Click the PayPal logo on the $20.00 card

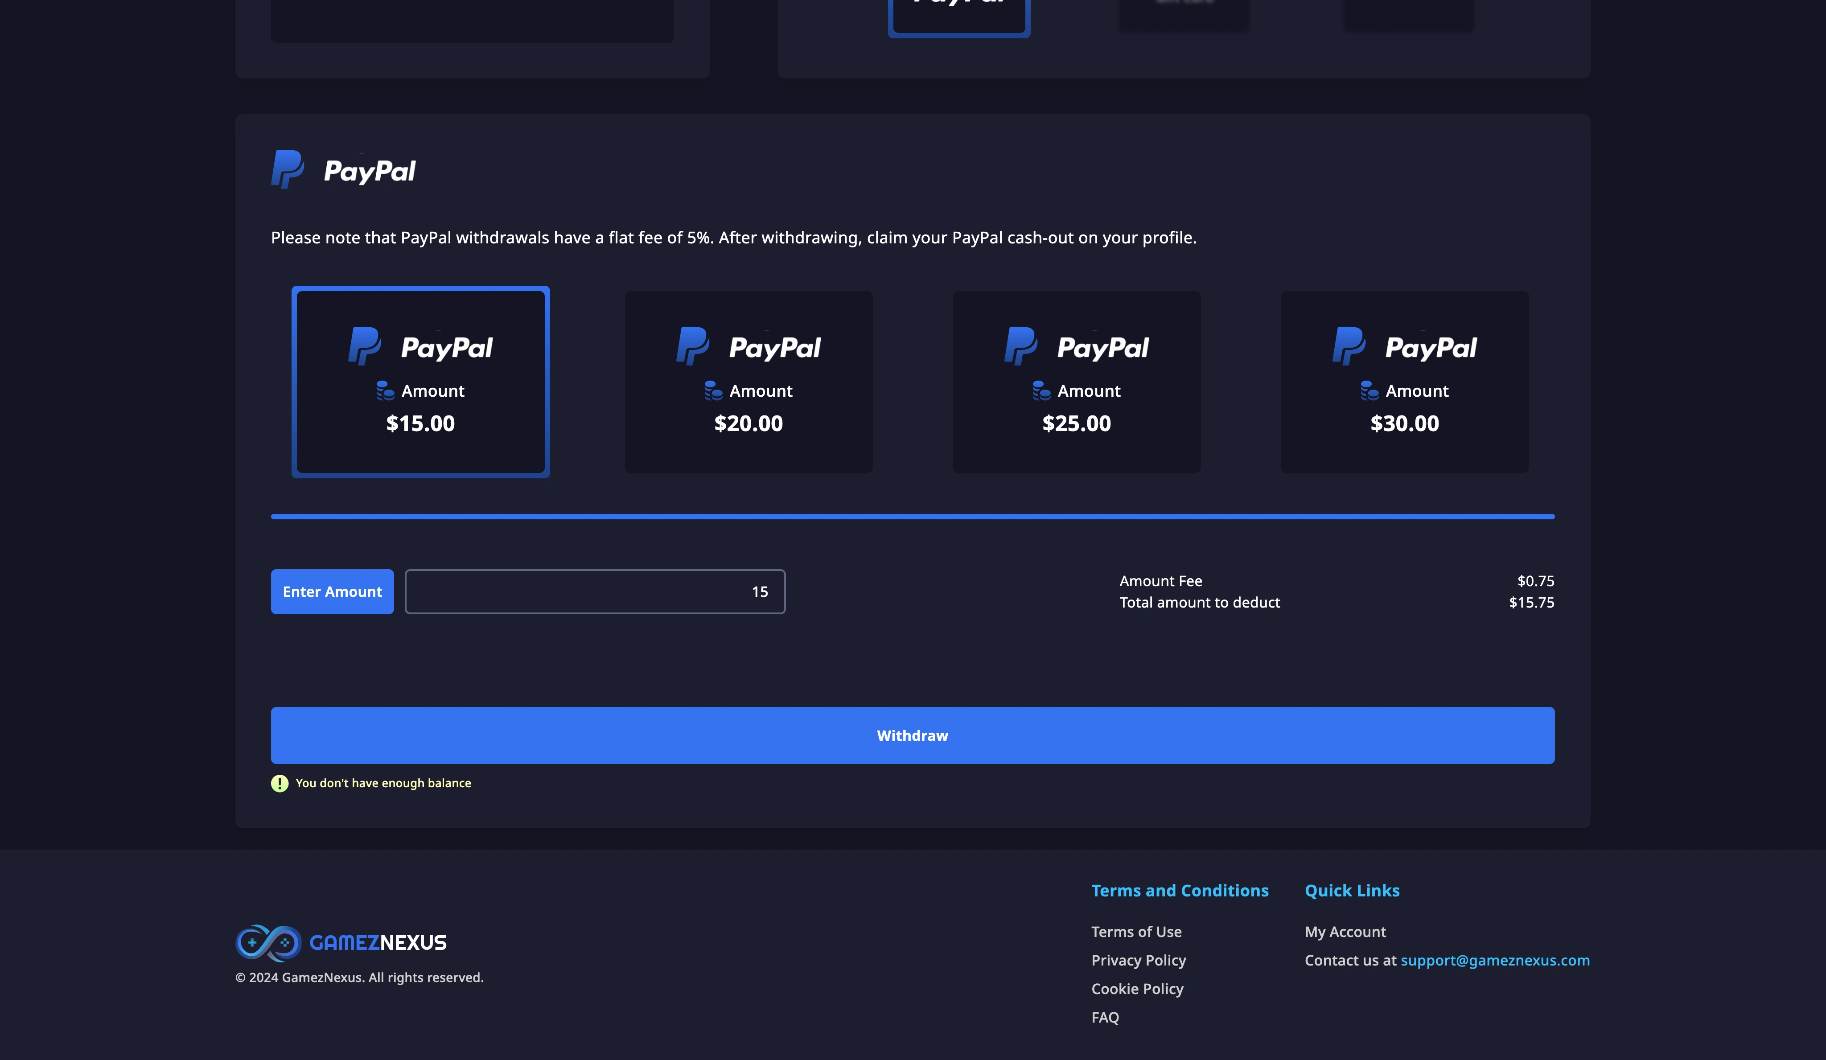748,346
